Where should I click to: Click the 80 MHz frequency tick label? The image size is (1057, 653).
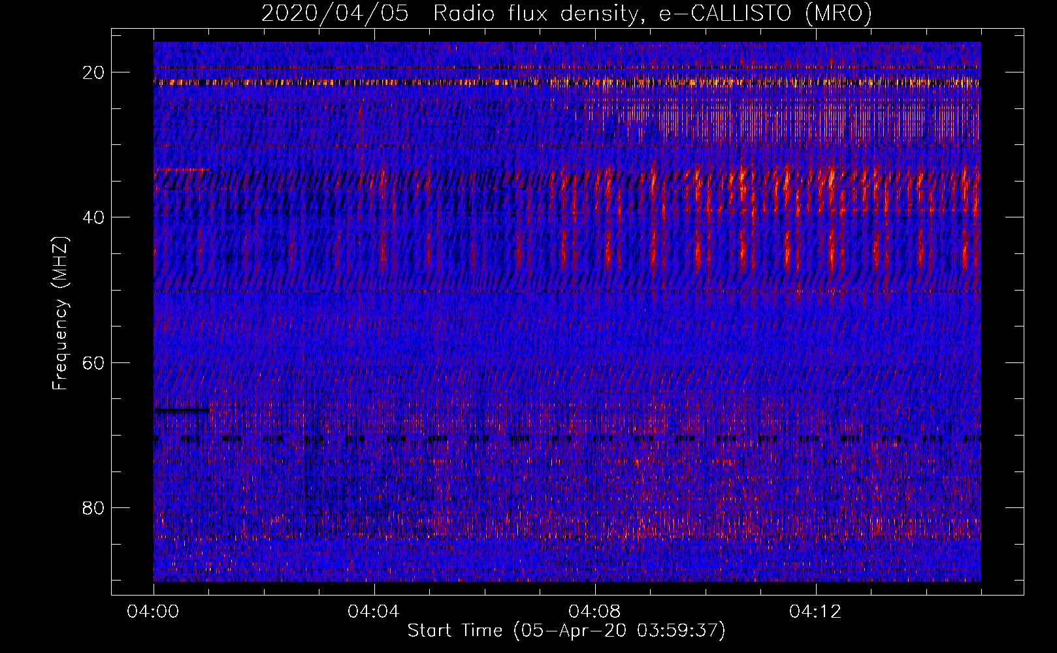[94, 507]
